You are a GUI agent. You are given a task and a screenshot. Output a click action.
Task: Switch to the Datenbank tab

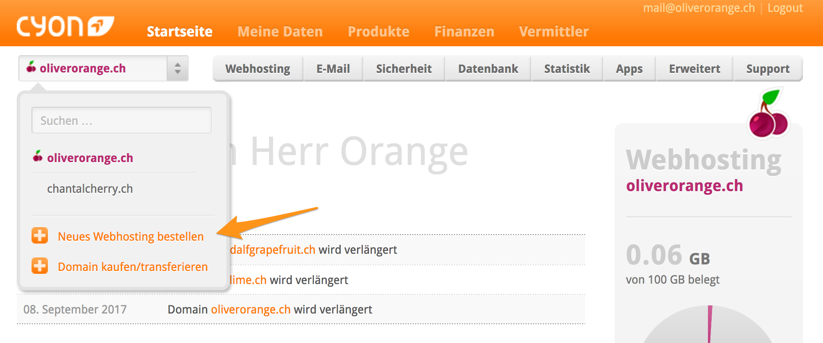tap(488, 69)
